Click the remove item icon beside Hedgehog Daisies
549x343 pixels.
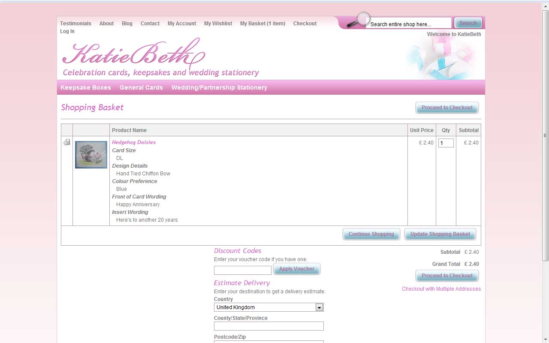(x=67, y=142)
